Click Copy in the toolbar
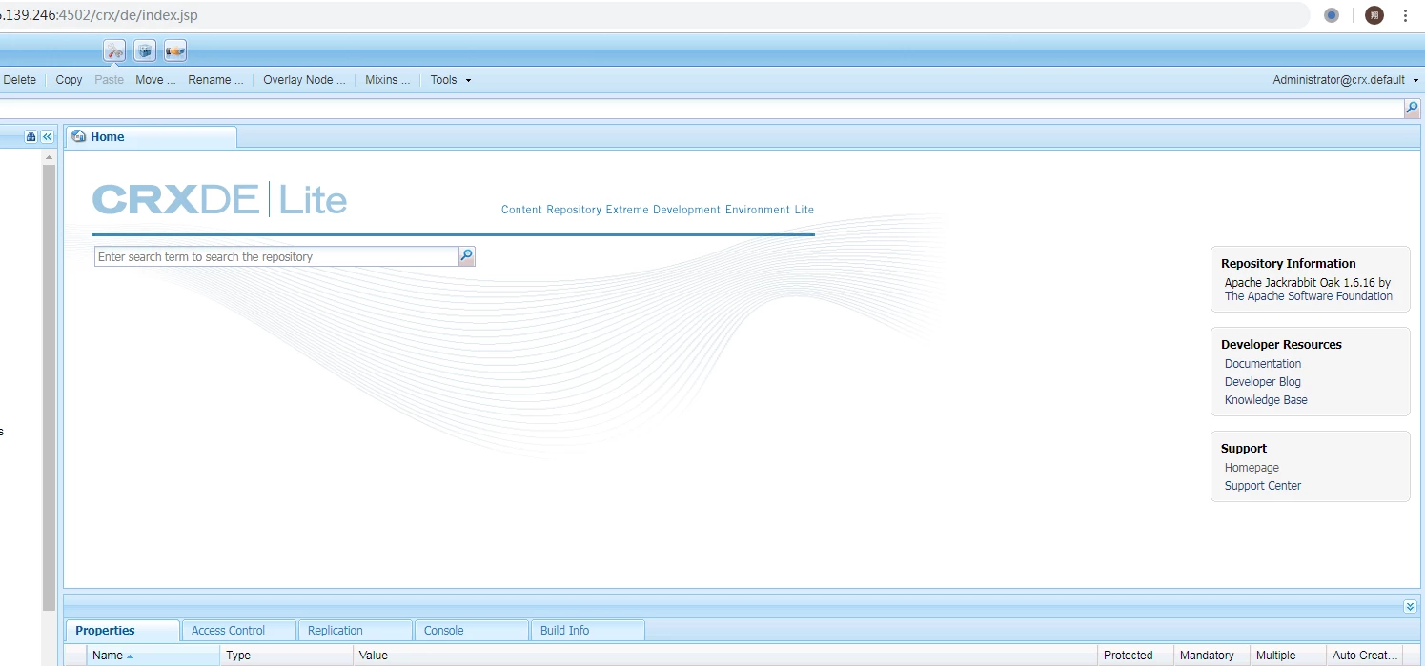1425x666 pixels. pos(69,80)
